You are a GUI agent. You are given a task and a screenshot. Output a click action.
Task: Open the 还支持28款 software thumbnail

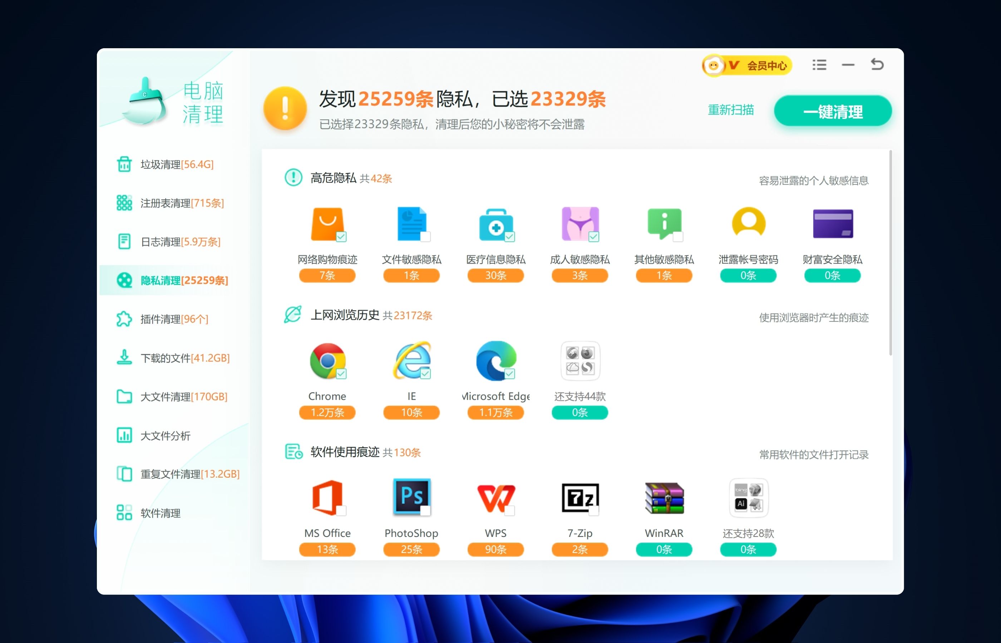(x=749, y=498)
